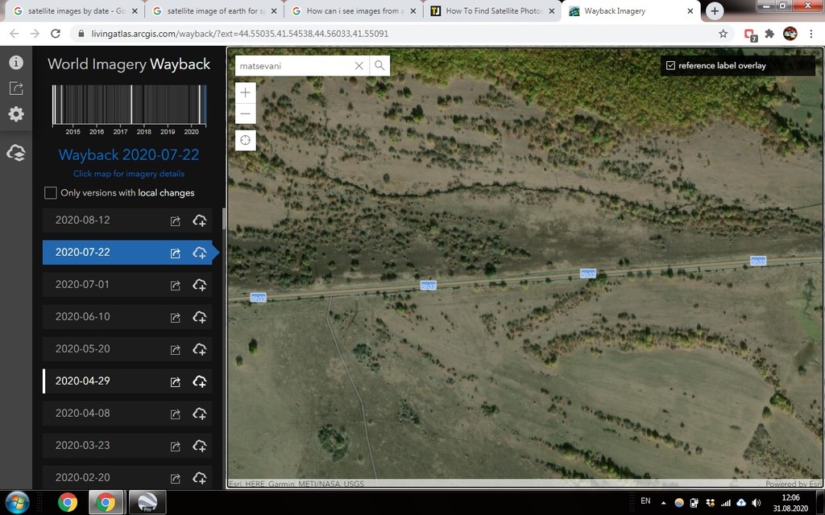The width and height of the screenshot is (825, 515).
Task: Click the Wayback timeline bar chart
Action: (129, 105)
